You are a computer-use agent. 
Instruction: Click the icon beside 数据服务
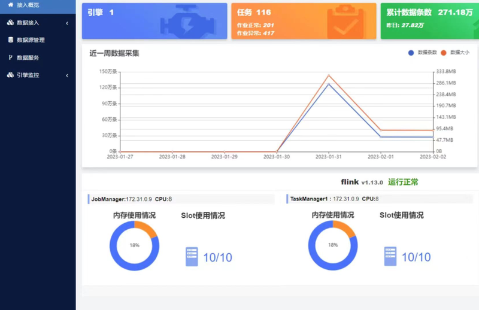coord(10,57)
